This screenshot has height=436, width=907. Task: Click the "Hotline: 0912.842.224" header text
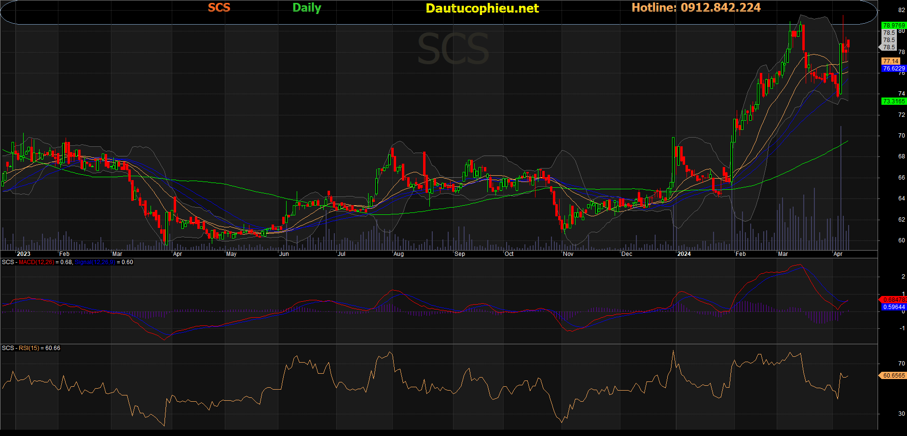696,8
